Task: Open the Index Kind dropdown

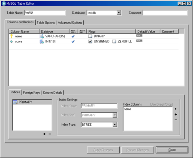Action: pyautogui.click(x=115, y=115)
